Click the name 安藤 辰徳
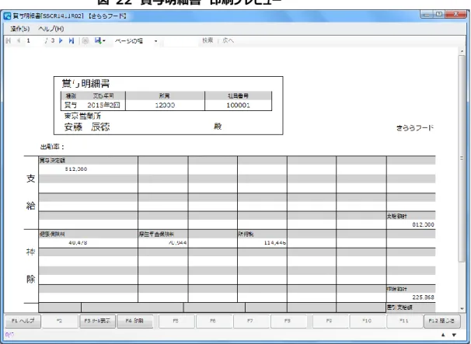 tap(87, 127)
